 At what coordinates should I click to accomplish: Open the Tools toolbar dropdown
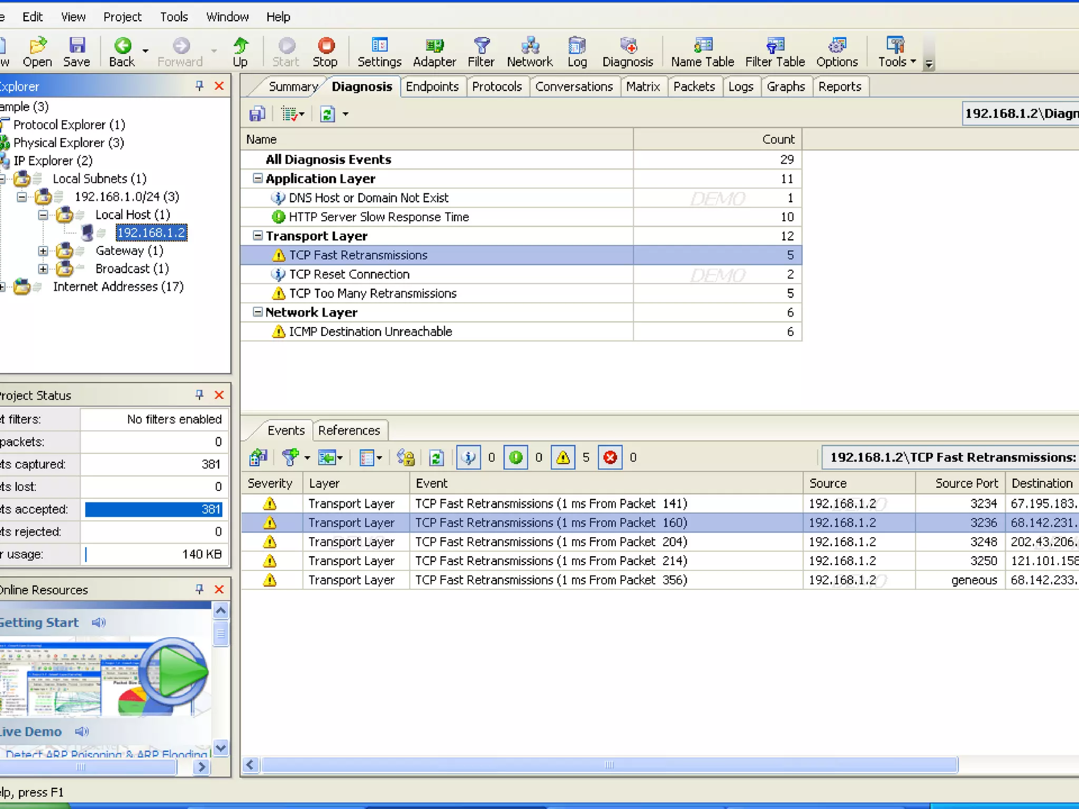pos(897,52)
